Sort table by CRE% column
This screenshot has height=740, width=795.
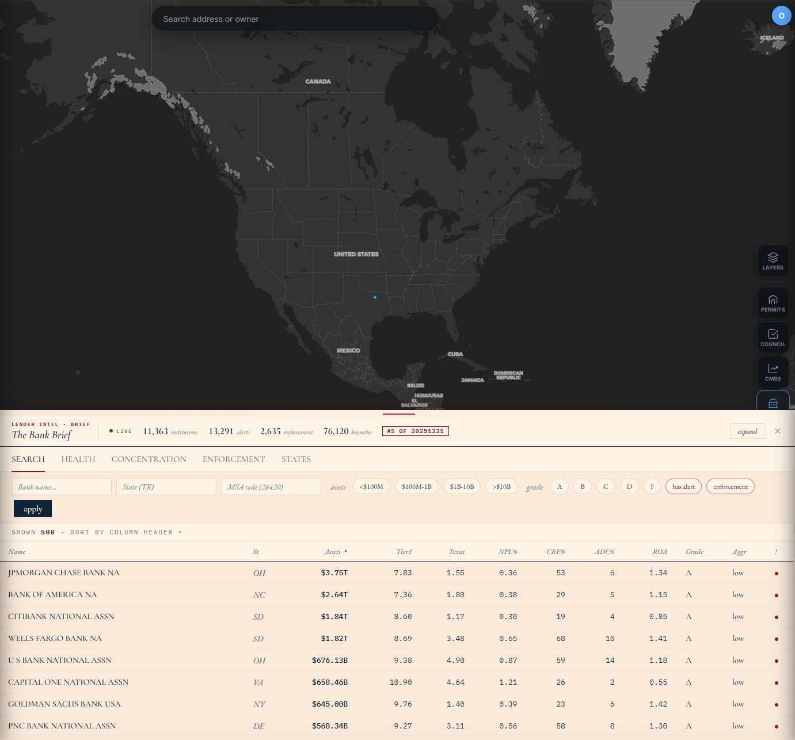(556, 552)
